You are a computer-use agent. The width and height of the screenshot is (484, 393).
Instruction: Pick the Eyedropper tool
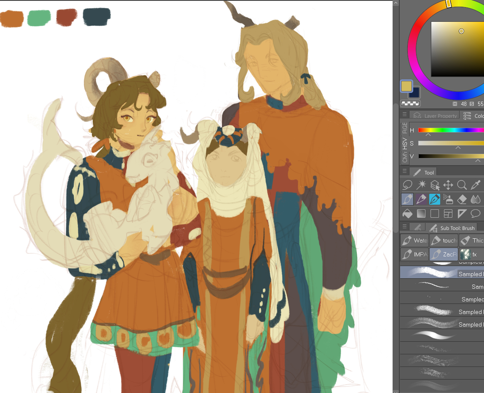coord(476,185)
